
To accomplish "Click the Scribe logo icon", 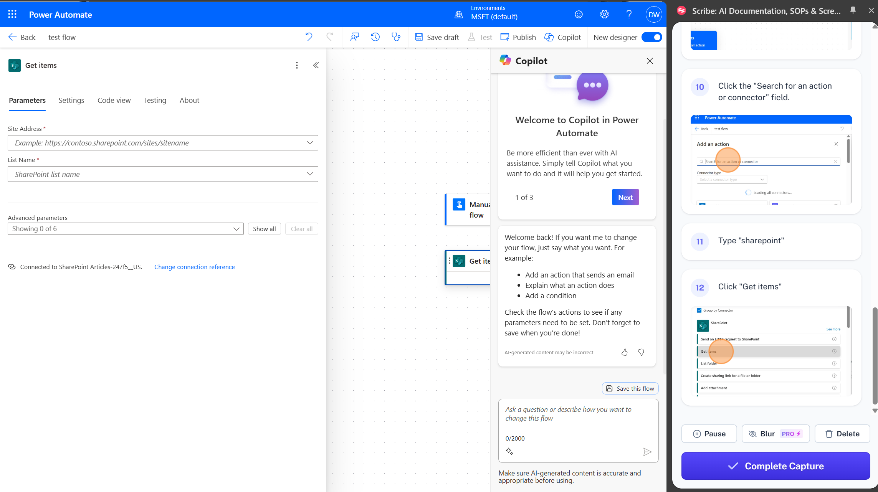I will [x=682, y=11].
